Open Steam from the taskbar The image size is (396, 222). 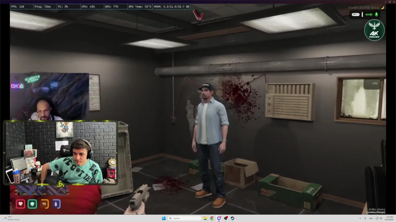tap(232, 218)
